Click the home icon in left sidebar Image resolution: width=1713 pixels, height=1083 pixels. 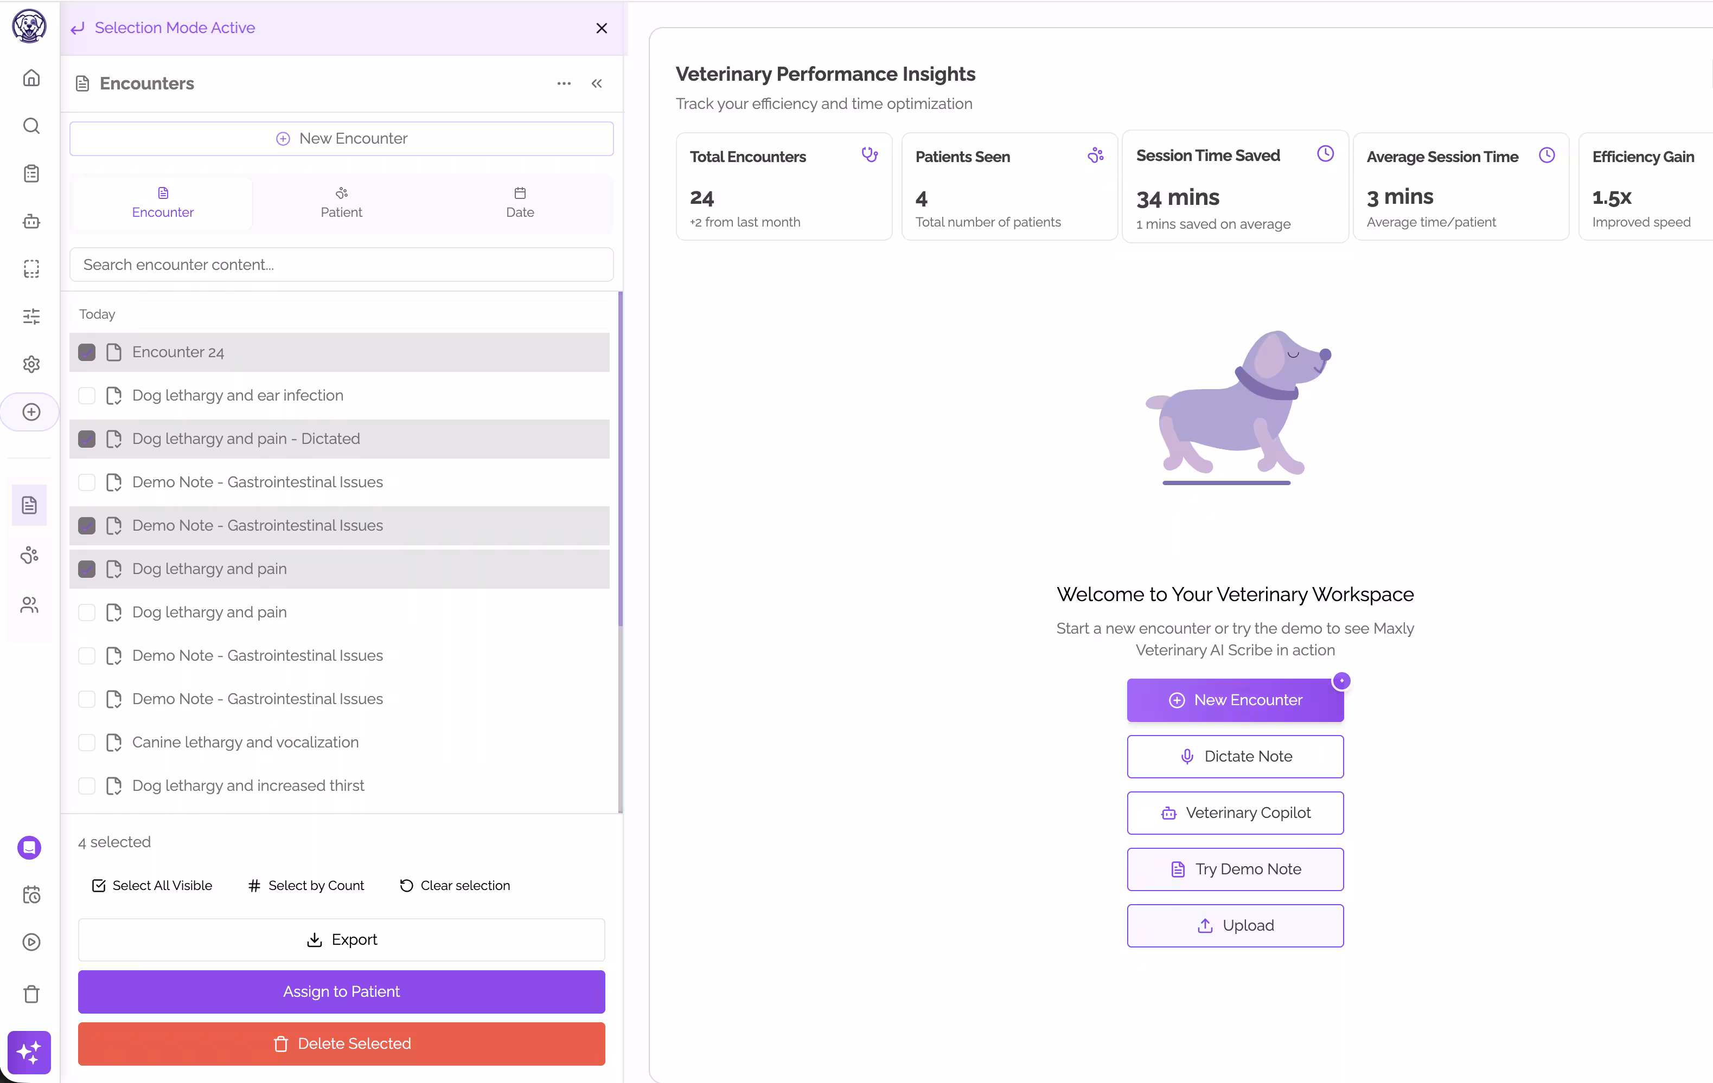pos(31,78)
